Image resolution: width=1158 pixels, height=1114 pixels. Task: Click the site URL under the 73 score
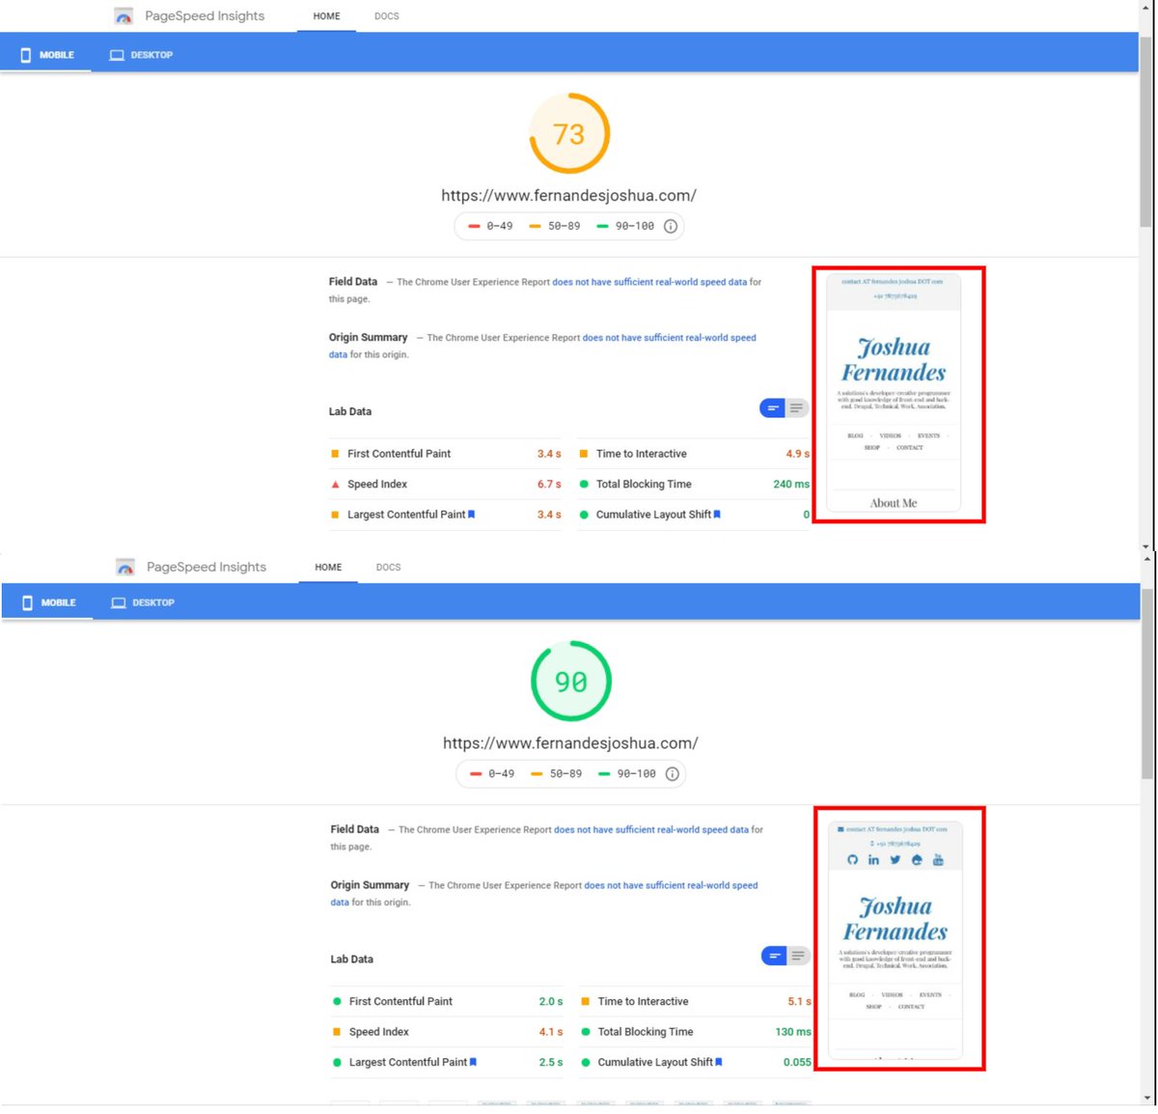[x=569, y=195]
